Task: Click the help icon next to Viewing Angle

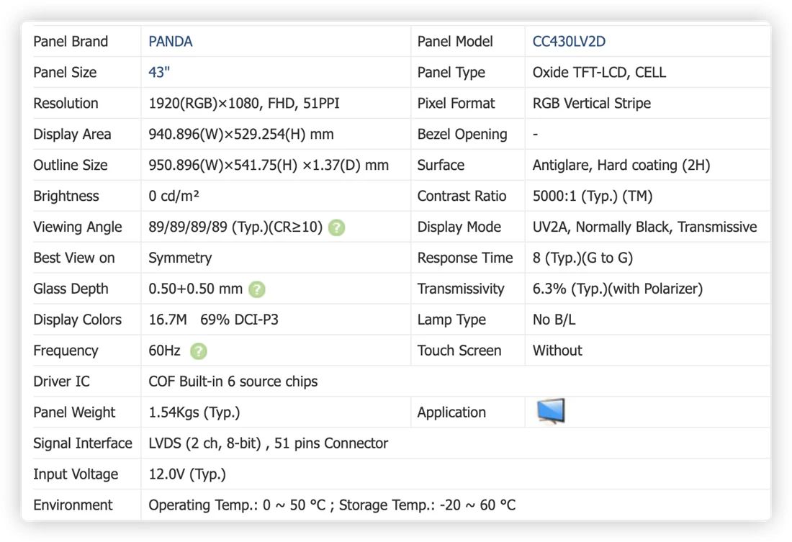Action: [x=336, y=227]
